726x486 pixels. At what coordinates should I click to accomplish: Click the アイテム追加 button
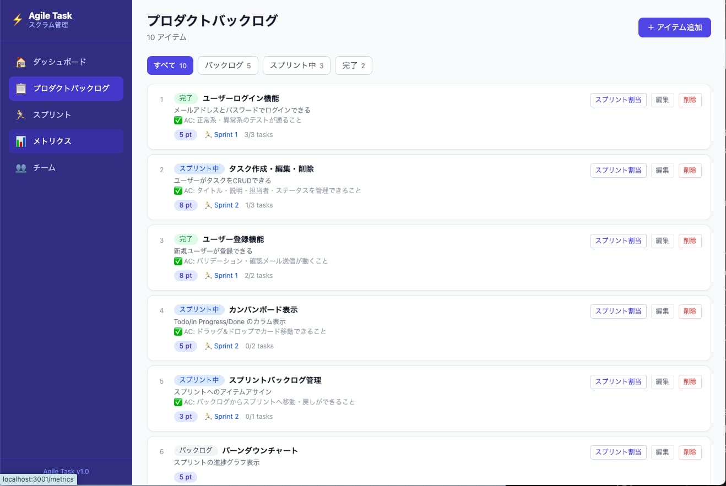point(674,27)
